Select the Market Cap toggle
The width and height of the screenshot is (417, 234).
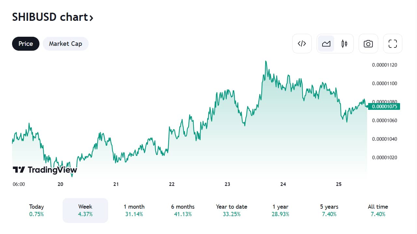click(65, 44)
